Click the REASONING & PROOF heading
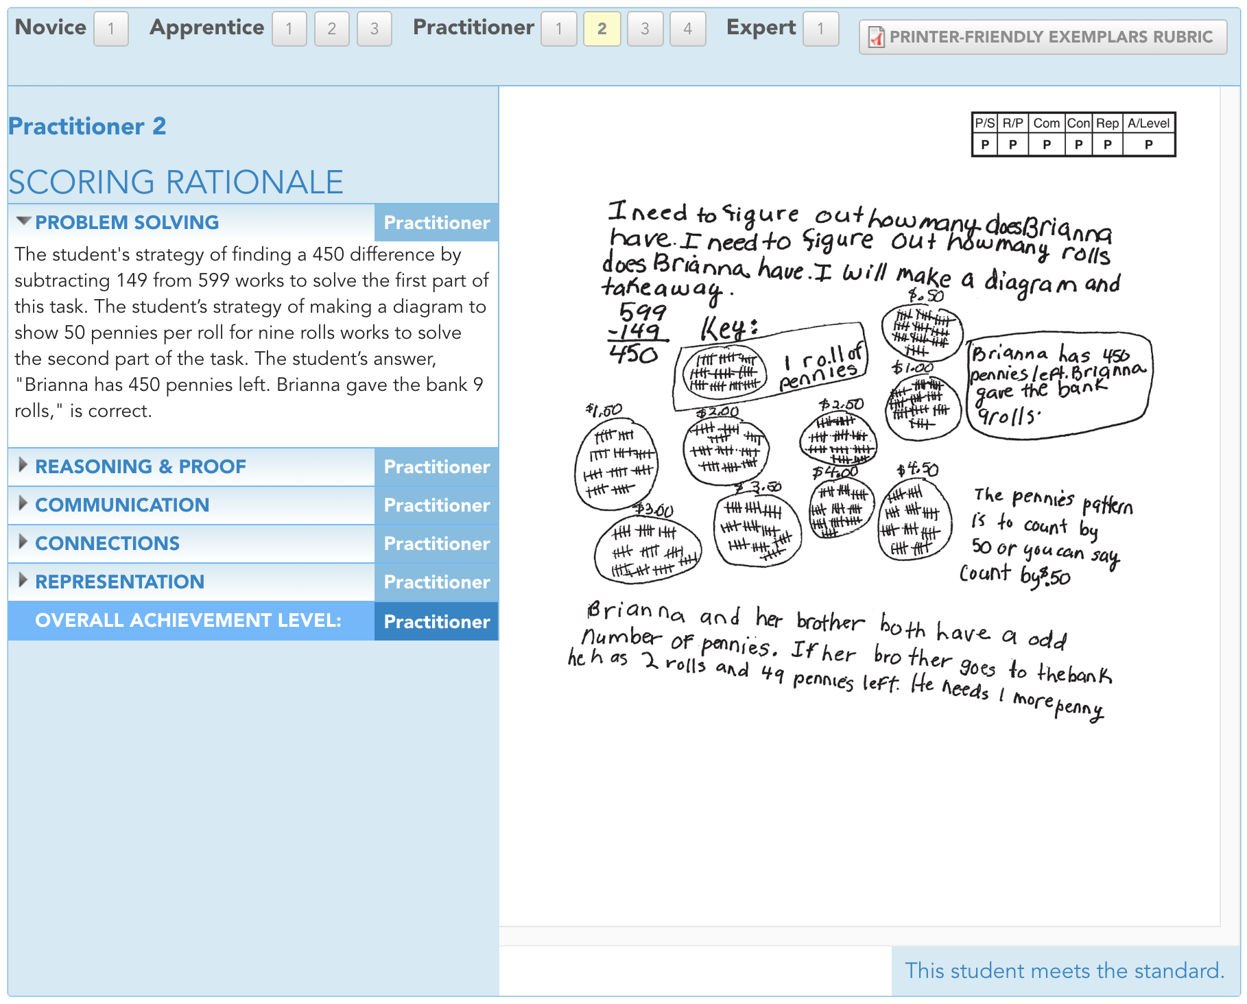This screenshot has height=1004, width=1247. click(x=141, y=466)
